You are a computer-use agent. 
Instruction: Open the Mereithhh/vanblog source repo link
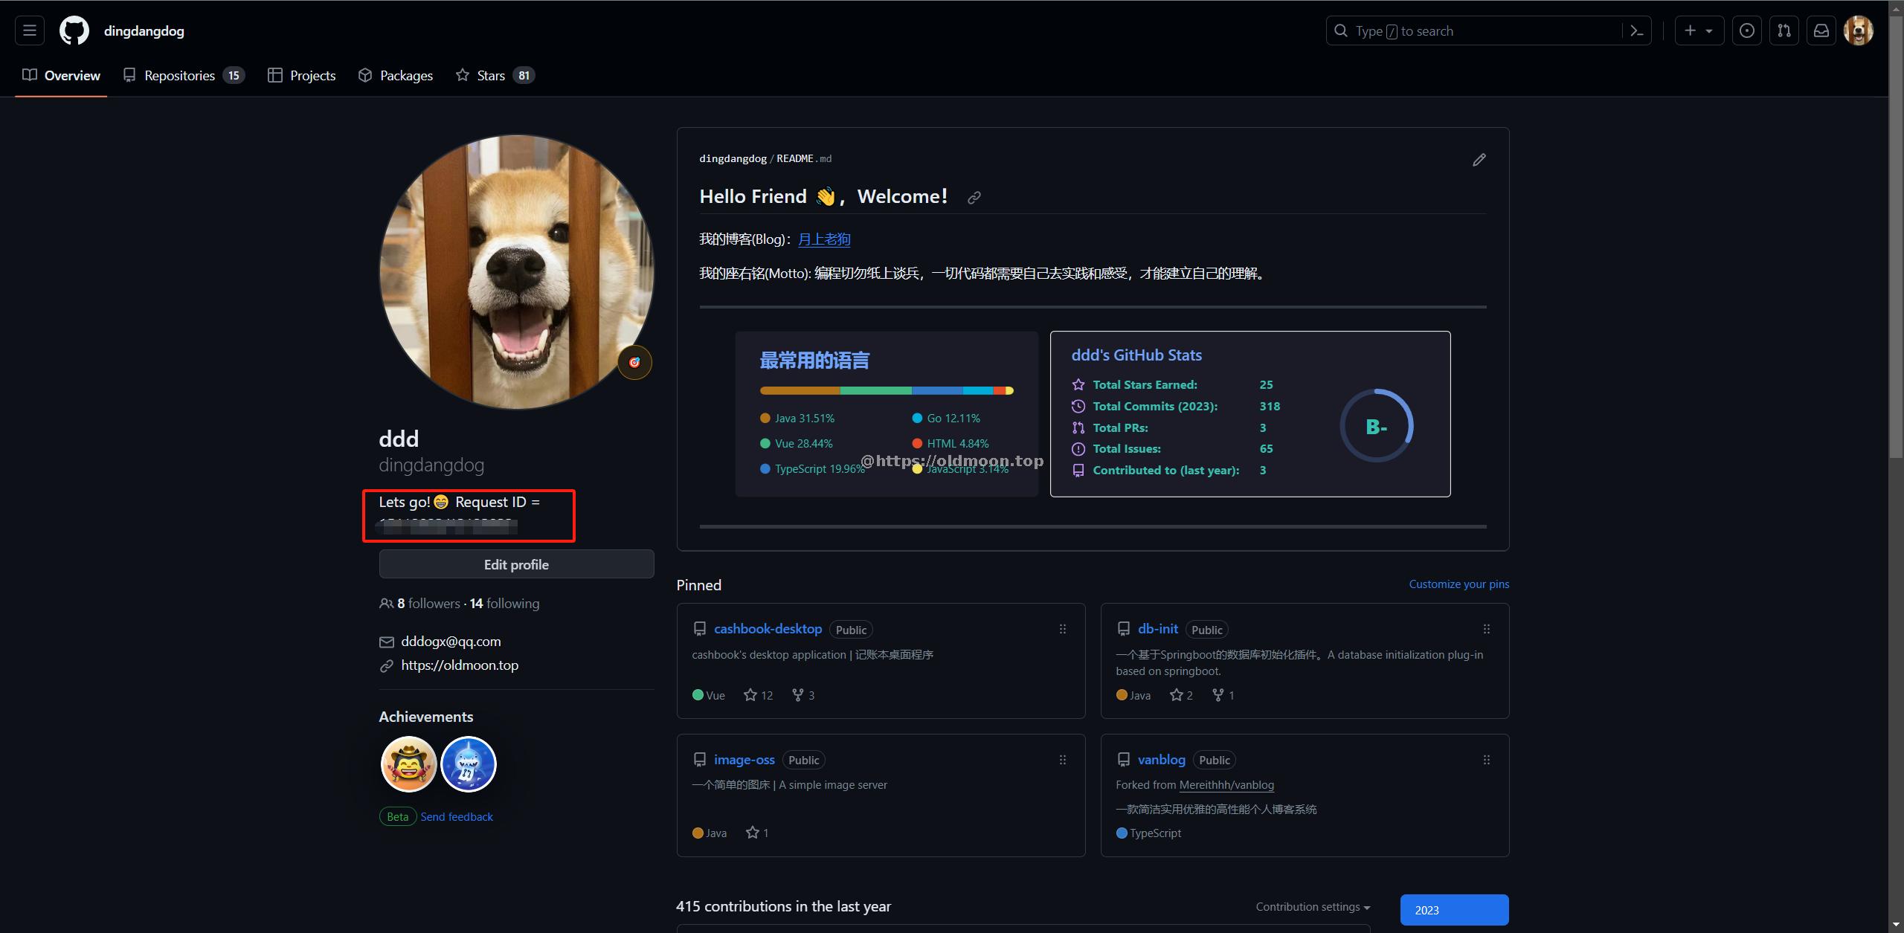point(1226,785)
